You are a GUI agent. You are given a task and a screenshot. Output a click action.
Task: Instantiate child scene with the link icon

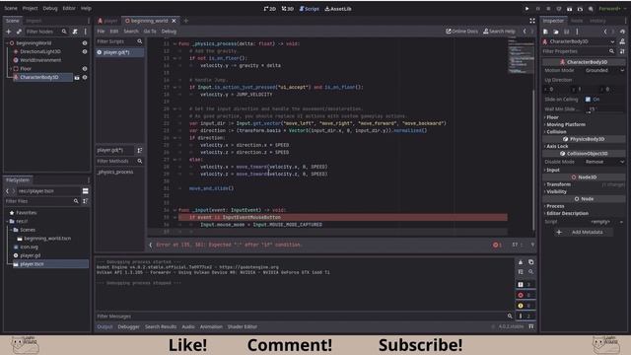19,32
